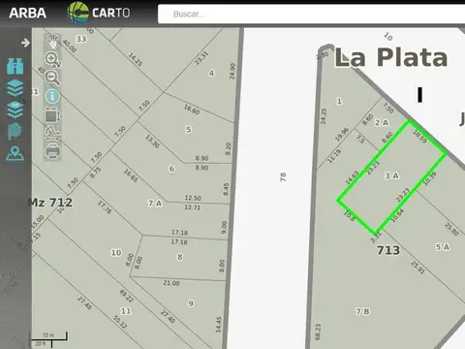
Task: Click the La Plata map label
Action: click(391, 57)
